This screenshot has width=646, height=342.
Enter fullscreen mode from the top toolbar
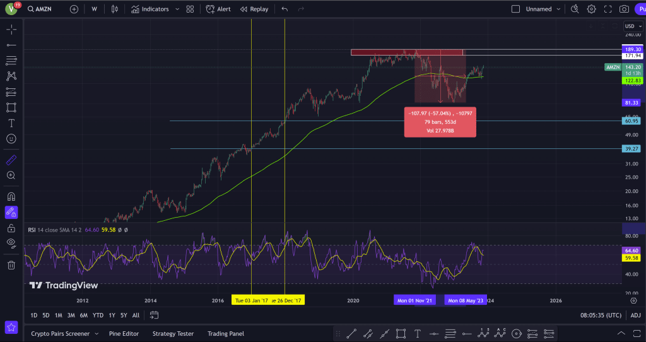coord(608,9)
